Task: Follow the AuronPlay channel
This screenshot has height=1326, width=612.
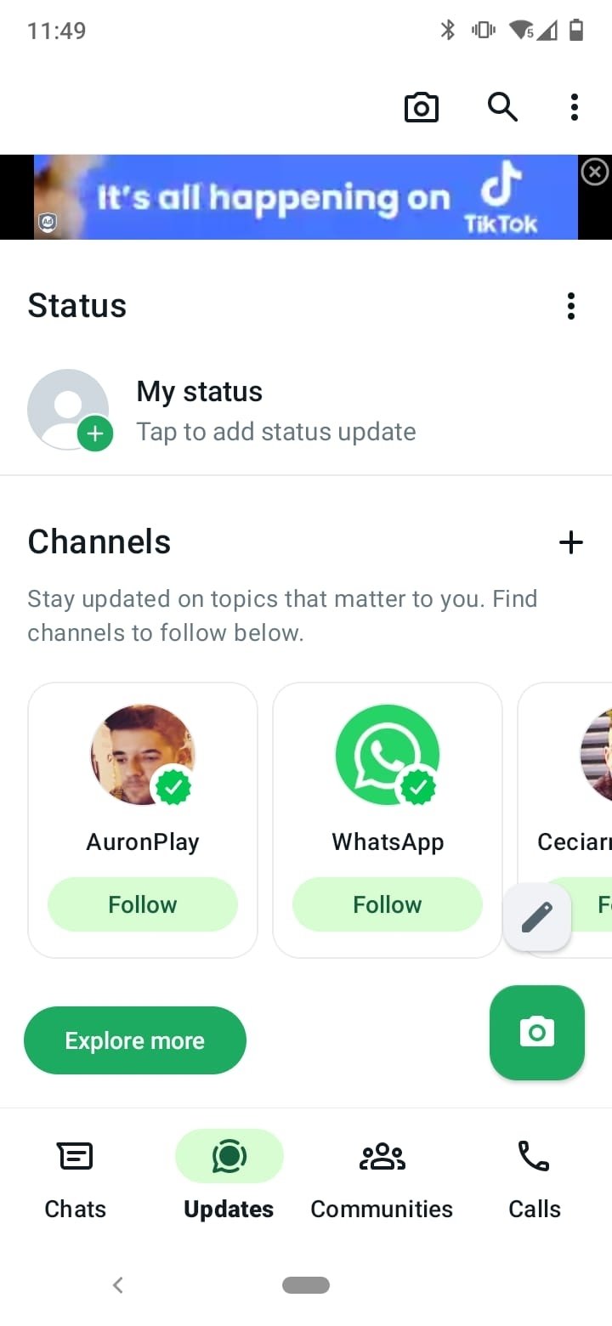Action: tap(142, 904)
